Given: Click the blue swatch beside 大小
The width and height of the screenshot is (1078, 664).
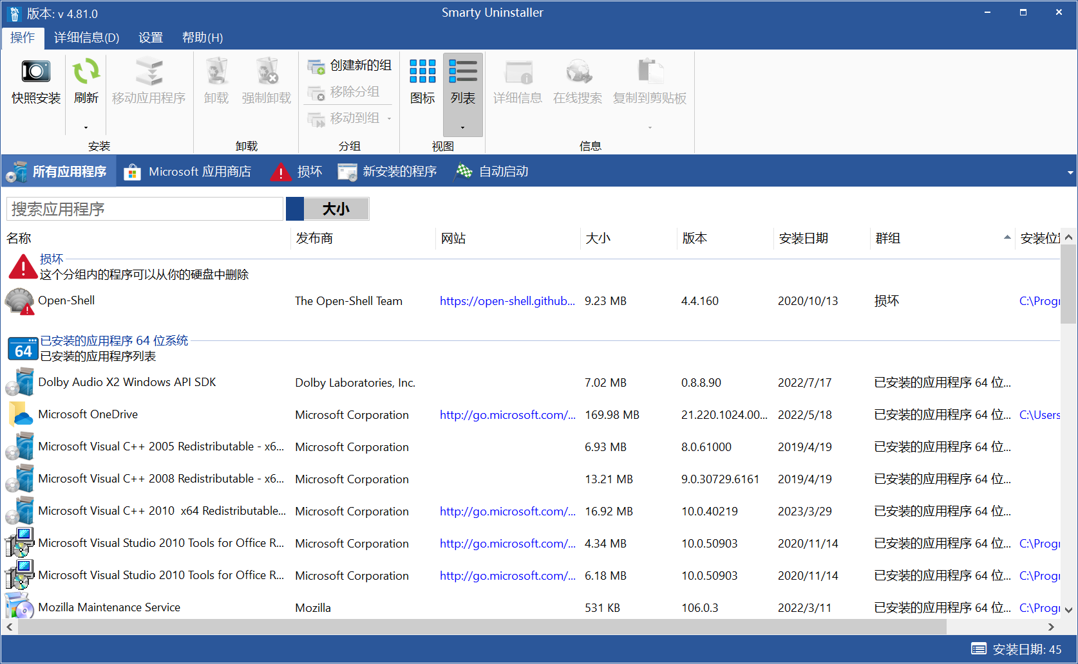Looking at the screenshot, I should point(295,209).
